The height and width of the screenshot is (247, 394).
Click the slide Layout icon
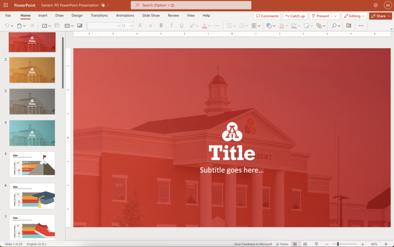67,26
